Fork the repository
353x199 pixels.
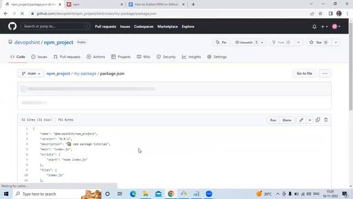point(281,43)
